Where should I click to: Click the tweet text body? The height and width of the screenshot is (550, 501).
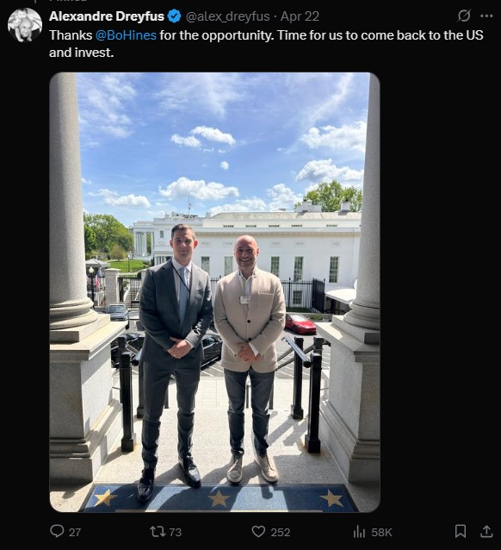coord(266,44)
